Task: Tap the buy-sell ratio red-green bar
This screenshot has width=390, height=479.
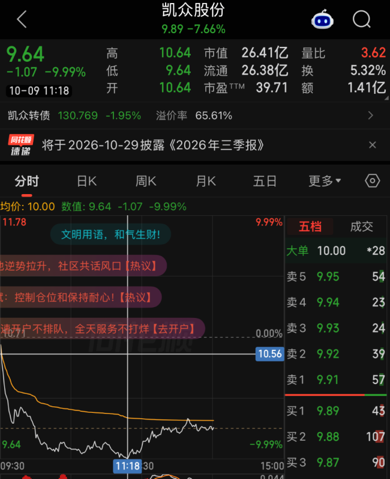Action: click(336, 395)
